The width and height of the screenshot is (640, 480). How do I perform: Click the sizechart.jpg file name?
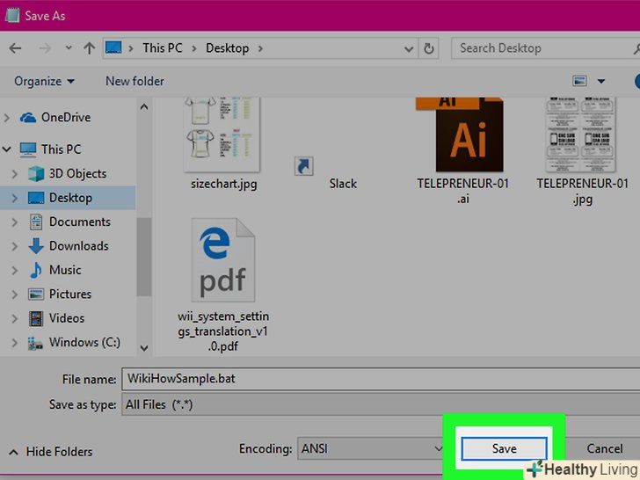(x=224, y=184)
